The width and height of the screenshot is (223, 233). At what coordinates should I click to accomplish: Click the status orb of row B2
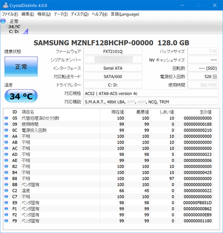(6, 167)
